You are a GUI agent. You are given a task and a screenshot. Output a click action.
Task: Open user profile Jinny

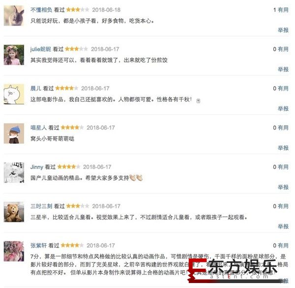pyautogui.click(x=37, y=167)
